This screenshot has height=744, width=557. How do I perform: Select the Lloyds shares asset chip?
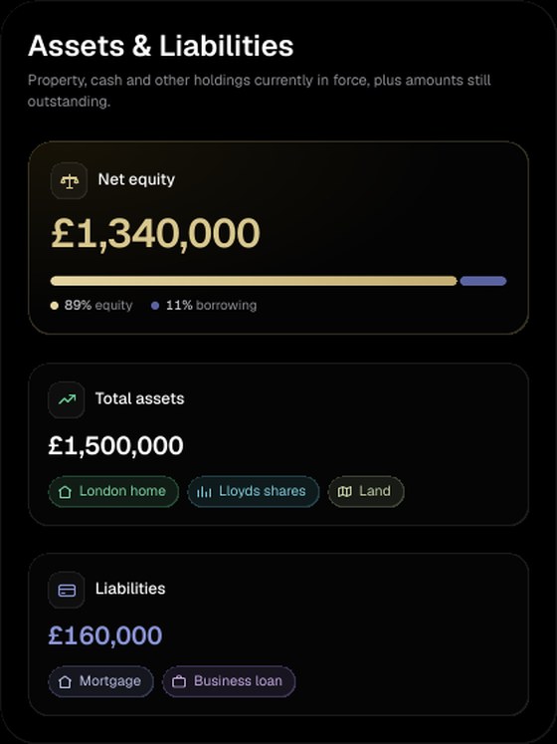coord(254,492)
